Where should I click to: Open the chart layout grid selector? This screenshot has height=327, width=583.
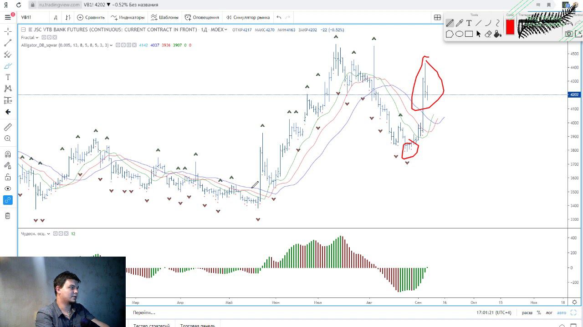pos(437,17)
